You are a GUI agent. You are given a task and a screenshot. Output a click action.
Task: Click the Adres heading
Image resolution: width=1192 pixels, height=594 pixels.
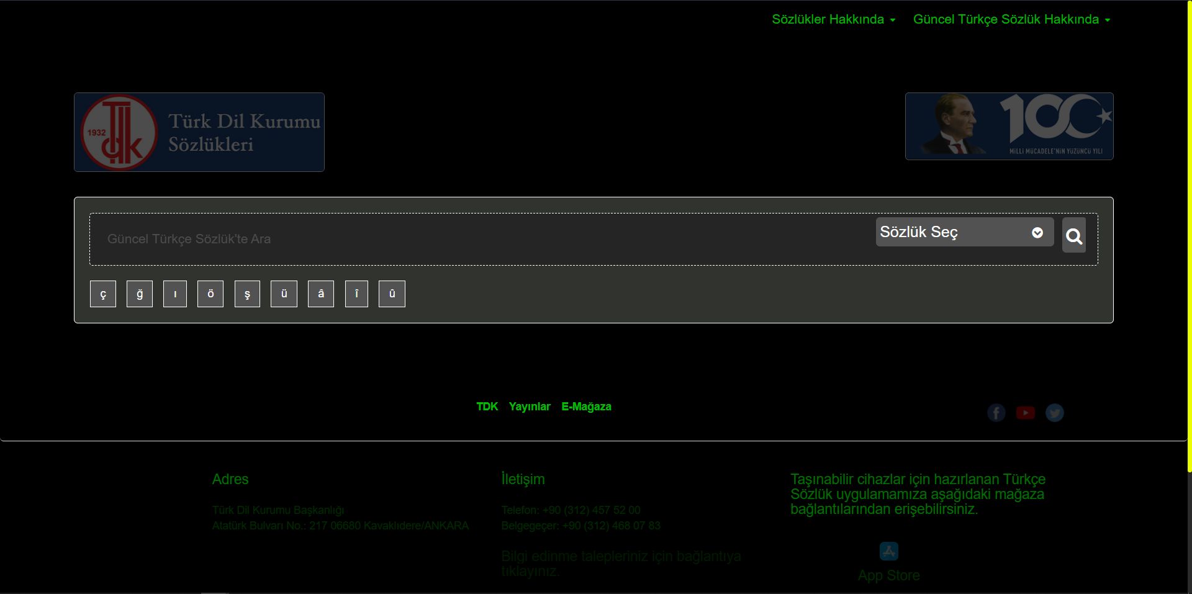(230, 479)
